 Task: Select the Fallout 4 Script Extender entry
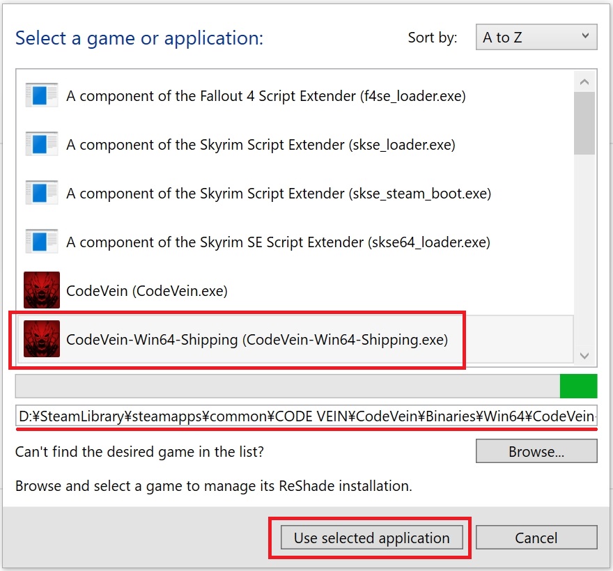pos(265,96)
